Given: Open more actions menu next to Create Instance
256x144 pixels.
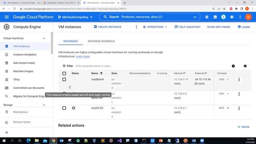Looking at the screenshot, I should pyautogui.click(x=136, y=27).
